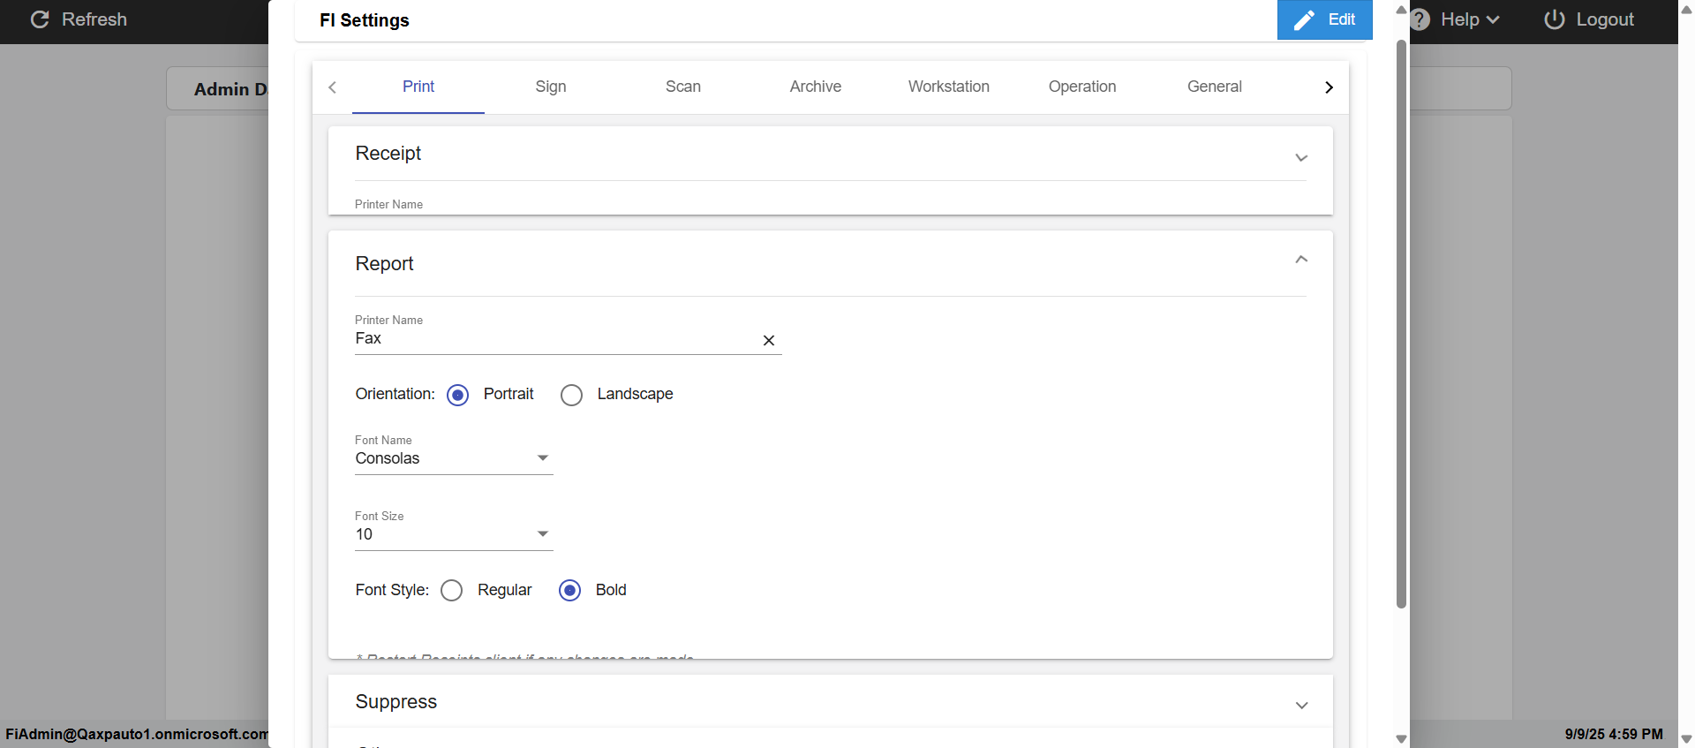This screenshot has width=1695, height=748.
Task: Click the Logout power icon
Action: (x=1555, y=19)
